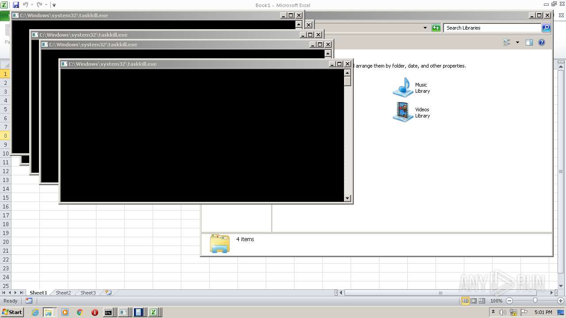
Task: Go to first sheet navigation arrow
Action: pos(4,293)
